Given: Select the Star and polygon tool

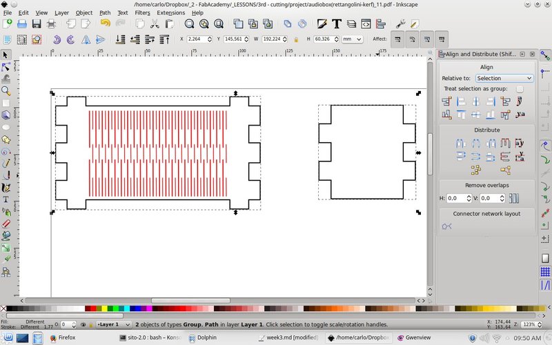Looking at the screenshot, I should 6,139.
